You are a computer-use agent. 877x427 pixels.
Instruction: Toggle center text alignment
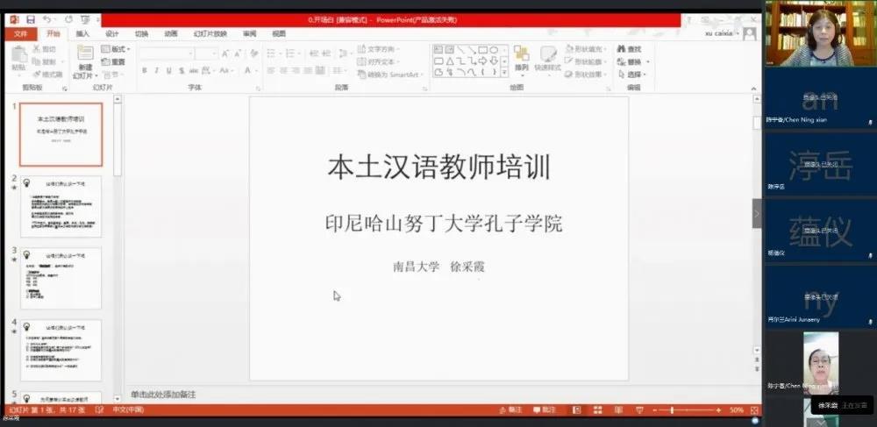coord(283,70)
